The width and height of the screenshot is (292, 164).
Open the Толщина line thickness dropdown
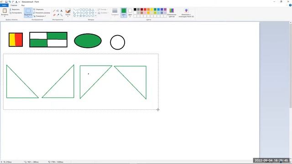(x=115, y=13)
